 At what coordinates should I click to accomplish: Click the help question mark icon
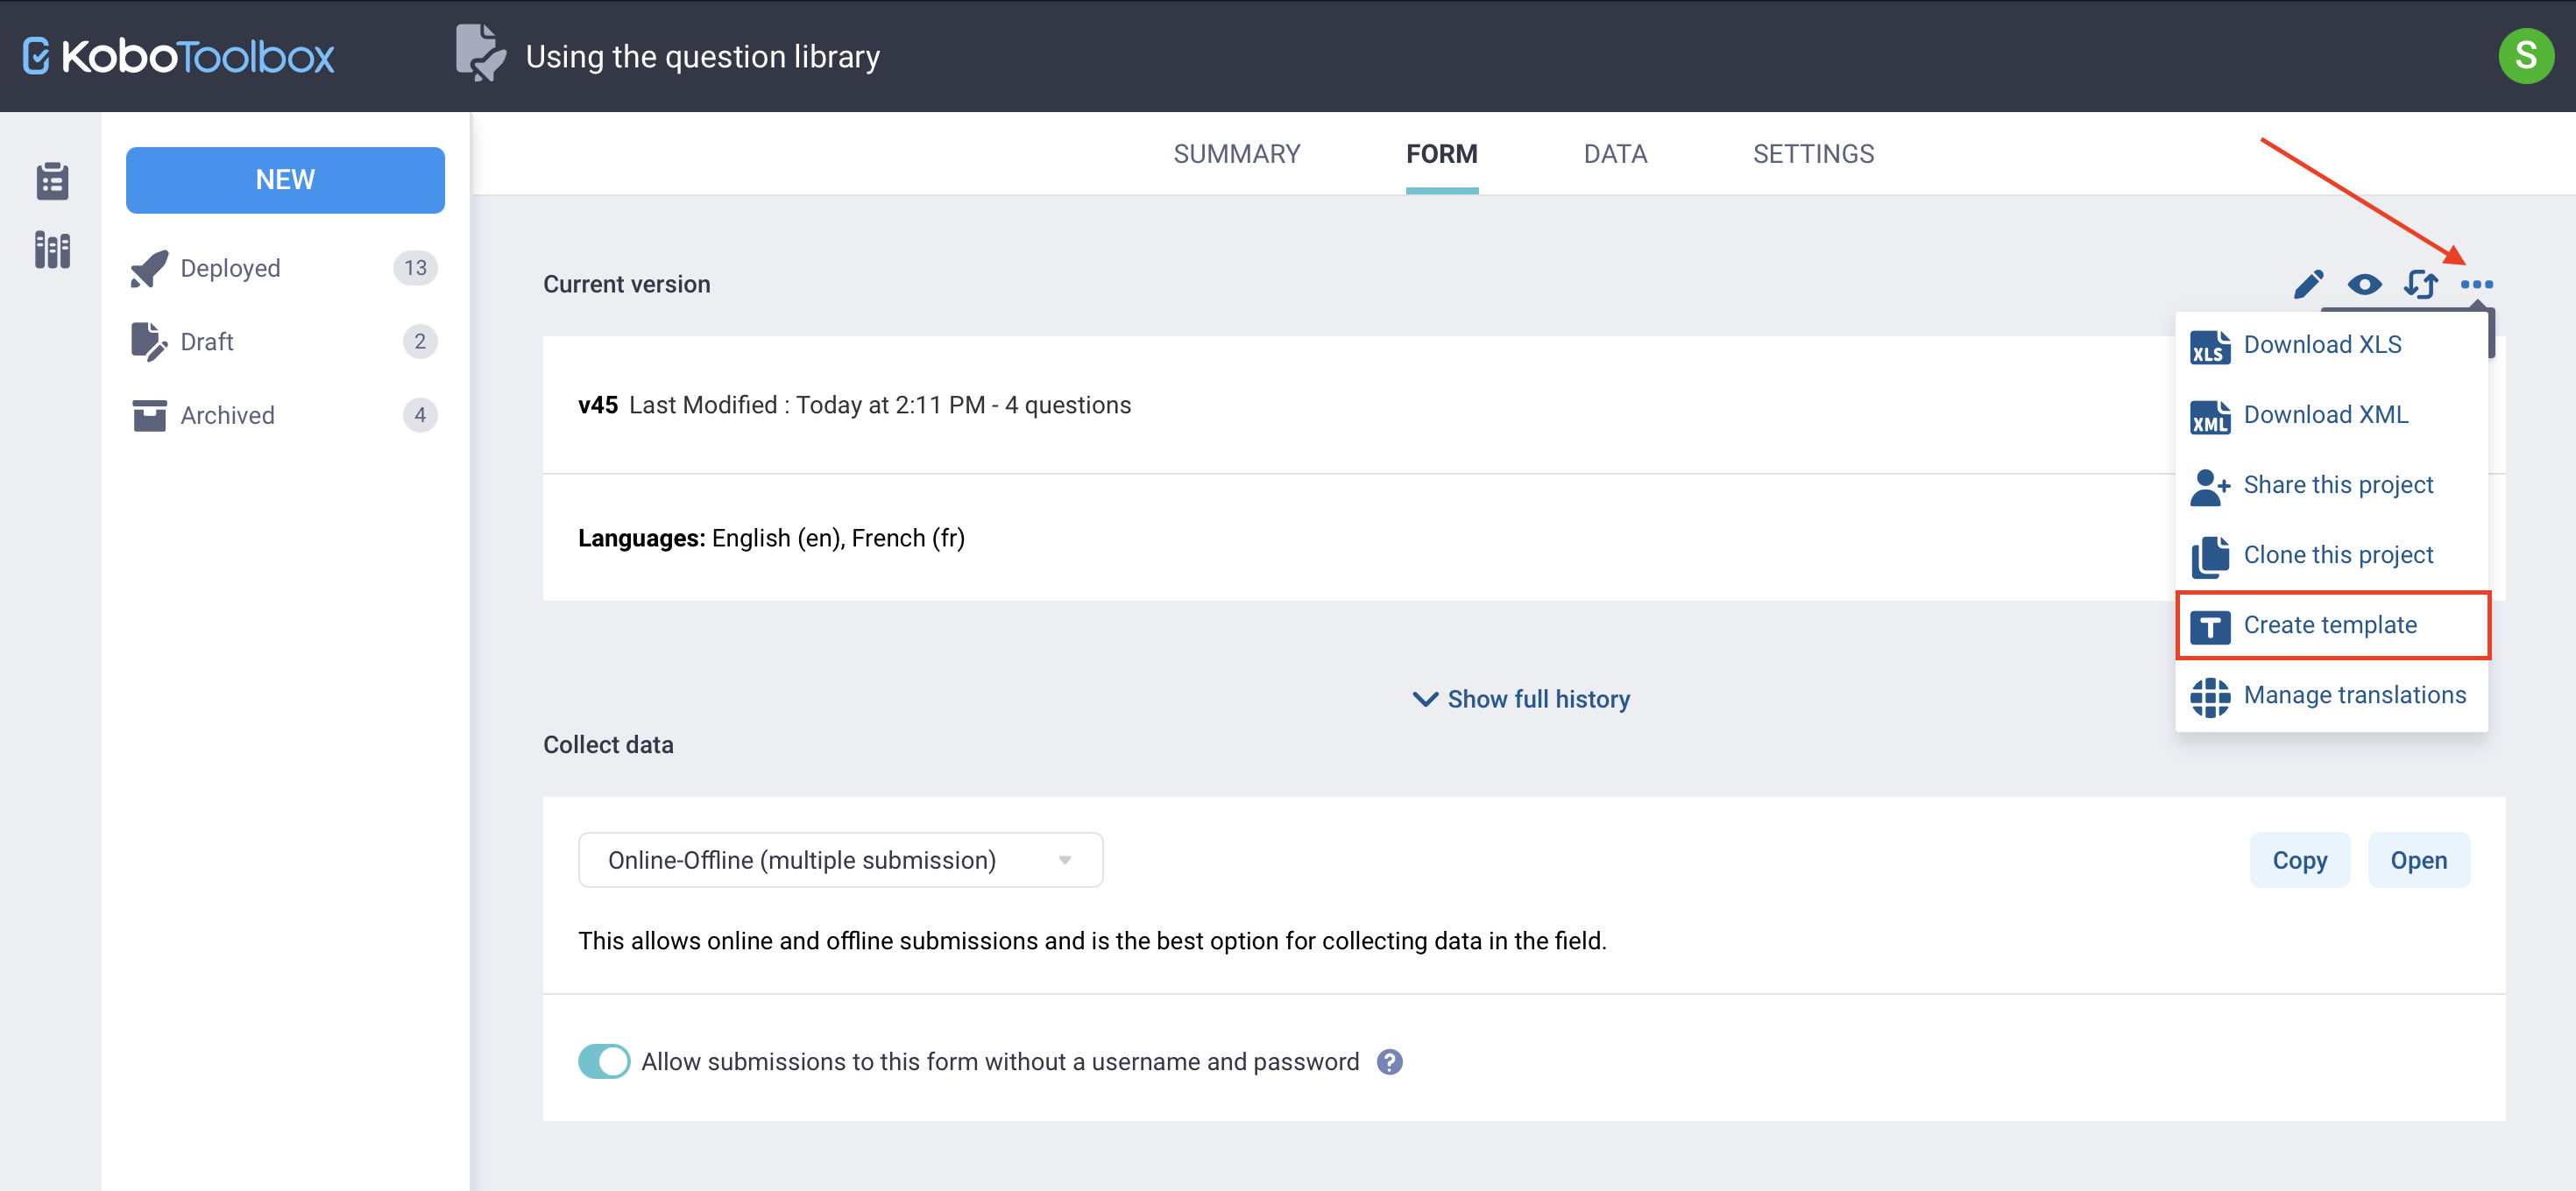point(1389,1062)
